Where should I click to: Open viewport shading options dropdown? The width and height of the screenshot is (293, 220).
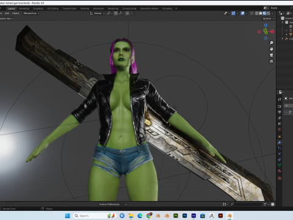click(x=272, y=13)
